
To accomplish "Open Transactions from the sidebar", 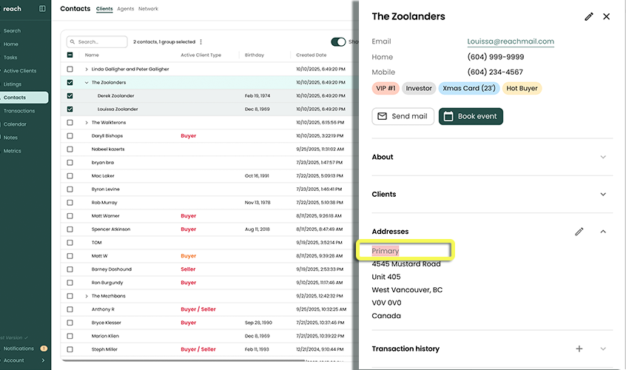I will click(19, 111).
